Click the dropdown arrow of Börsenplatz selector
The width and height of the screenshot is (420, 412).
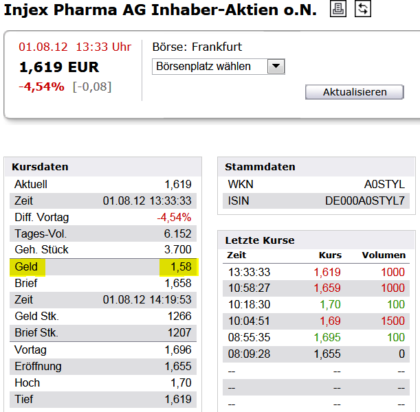(x=276, y=66)
